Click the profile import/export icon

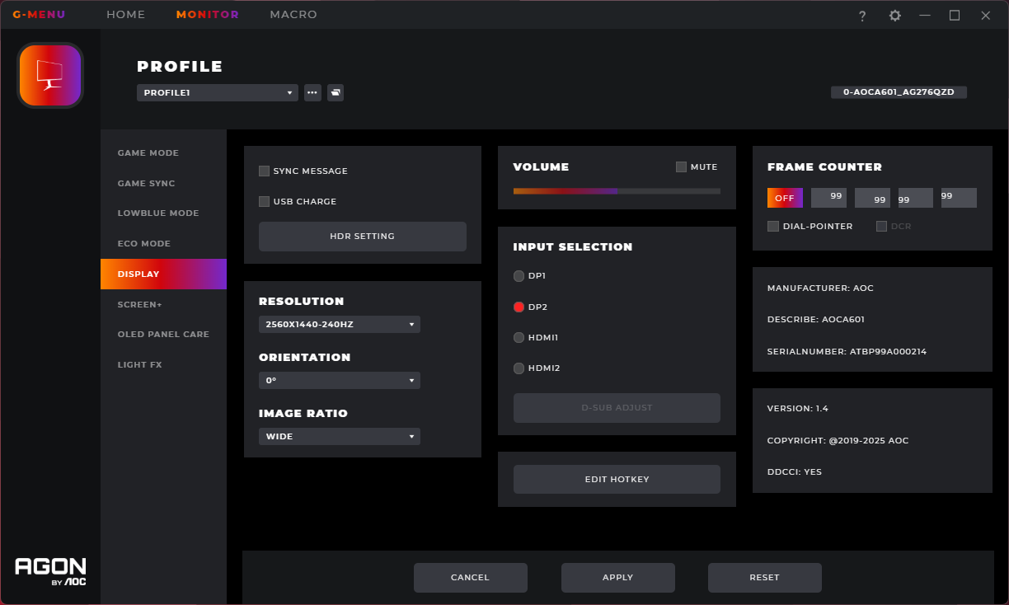[336, 93]
